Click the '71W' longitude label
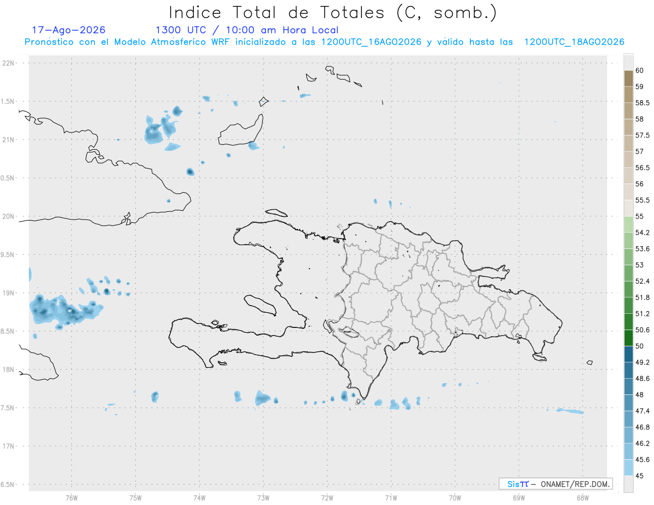 coord(391,498)
